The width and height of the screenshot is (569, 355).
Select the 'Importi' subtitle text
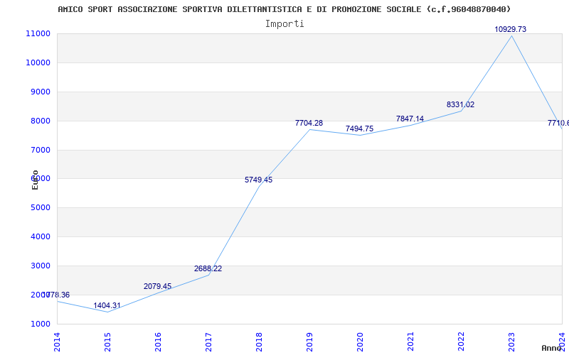(x=284, y=24)
